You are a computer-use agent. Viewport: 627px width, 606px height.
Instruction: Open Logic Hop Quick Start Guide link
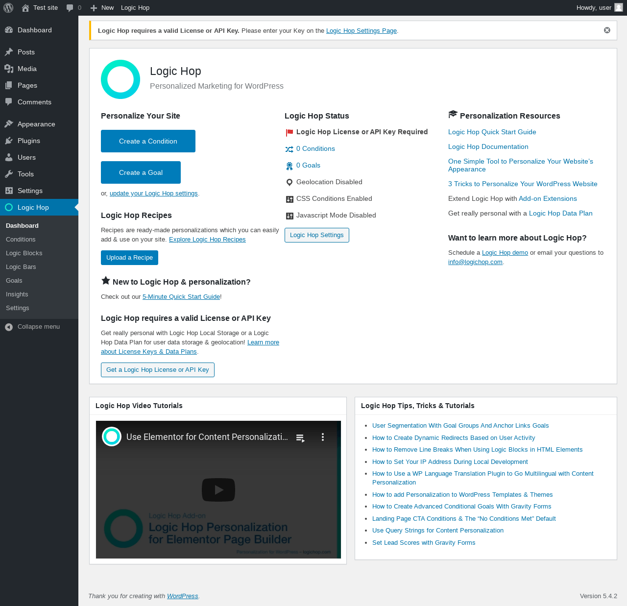point(492,132)
